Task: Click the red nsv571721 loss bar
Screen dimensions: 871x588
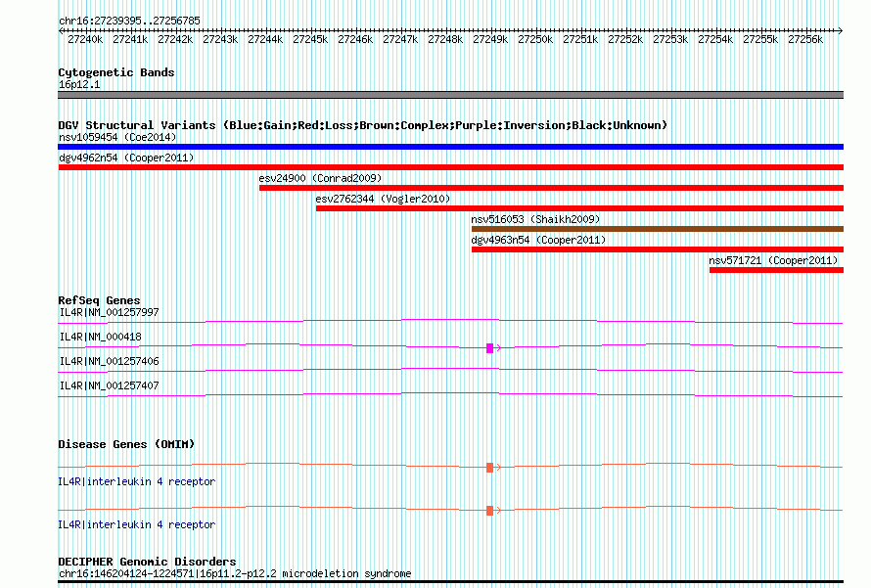Action: (x=776, y=270)
